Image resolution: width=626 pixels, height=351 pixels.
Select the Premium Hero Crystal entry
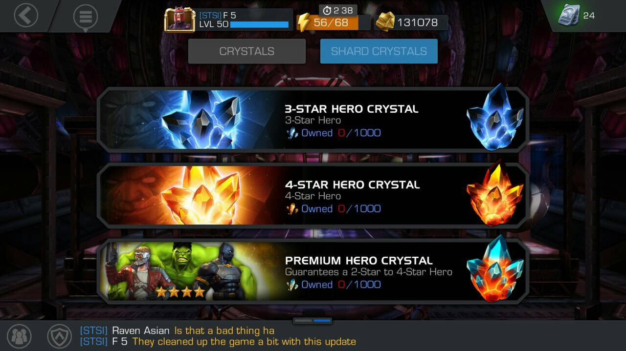tap(313, 271)
